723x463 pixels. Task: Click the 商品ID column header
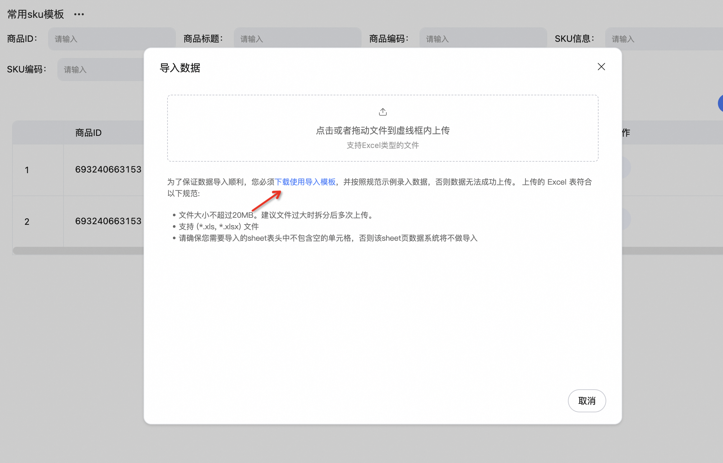point(88,133)
